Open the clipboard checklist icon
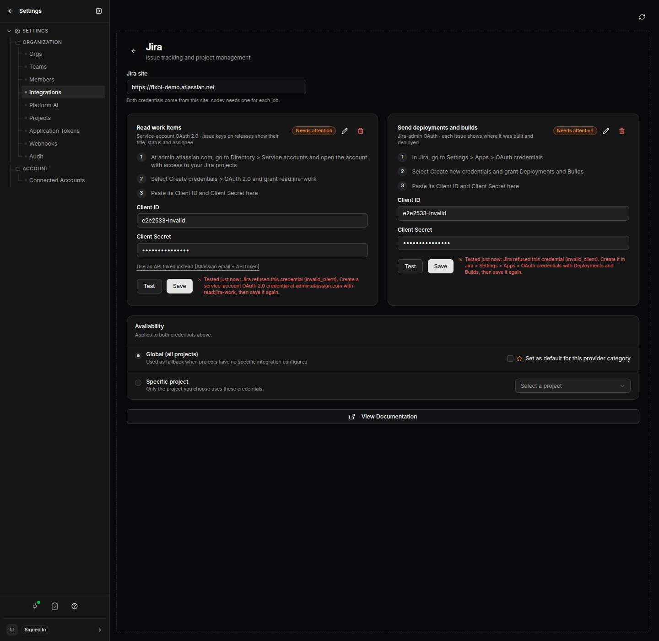 click(x=55, y=606)
